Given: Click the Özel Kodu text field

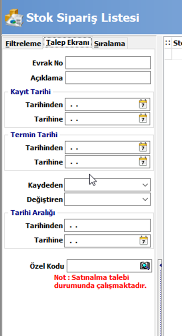Looking at the screenshot, I should point(103,266).
